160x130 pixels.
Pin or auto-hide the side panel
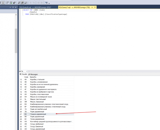(13, 7)
